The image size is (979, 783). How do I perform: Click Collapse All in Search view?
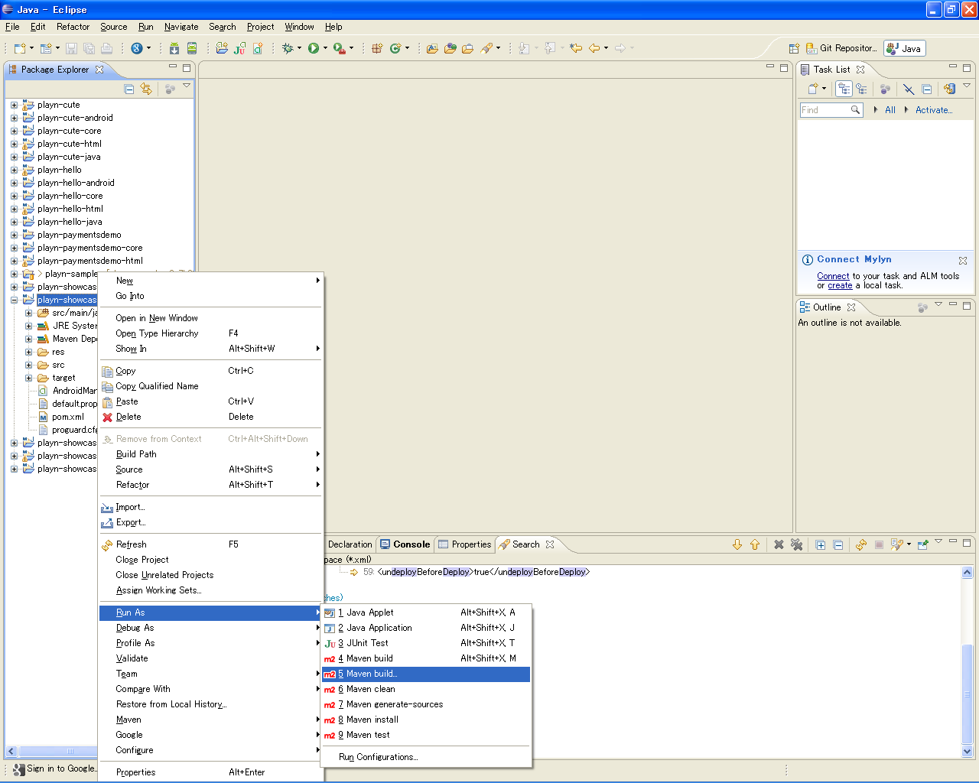tap(838, 544)
